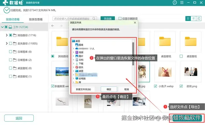Image resolution: width=205 pixels, height=125 pixels.
Task: Click the 返回 button
Action: click(x=19, y=118)
